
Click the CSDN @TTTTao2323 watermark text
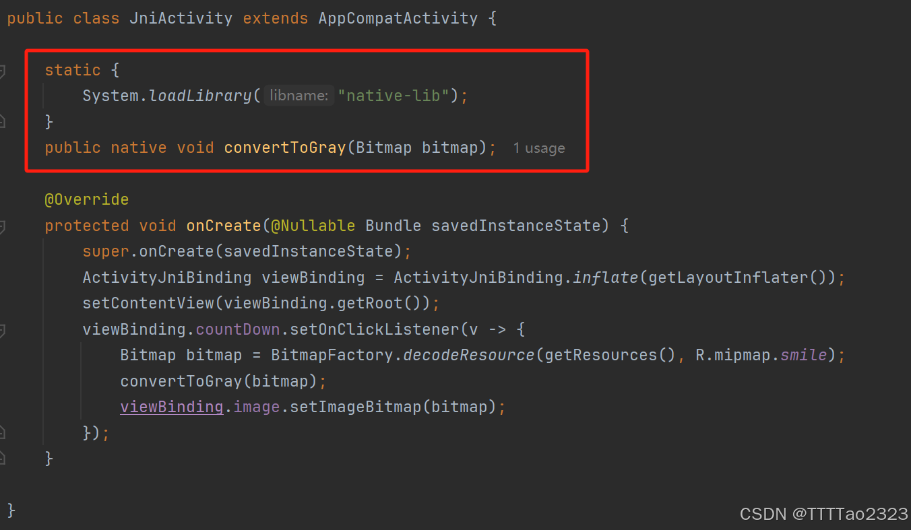click(x=822, y=513)
